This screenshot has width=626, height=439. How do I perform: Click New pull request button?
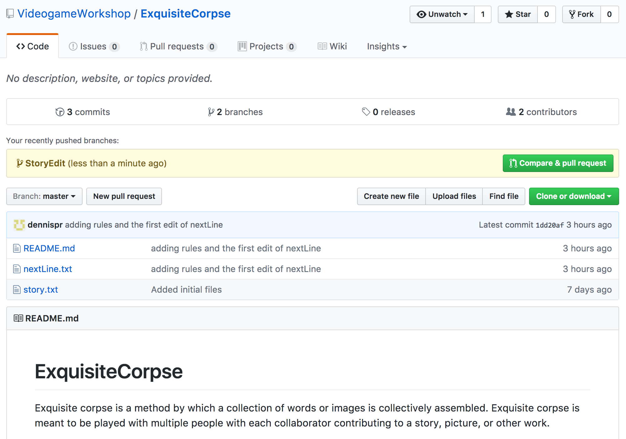point(124,196)
